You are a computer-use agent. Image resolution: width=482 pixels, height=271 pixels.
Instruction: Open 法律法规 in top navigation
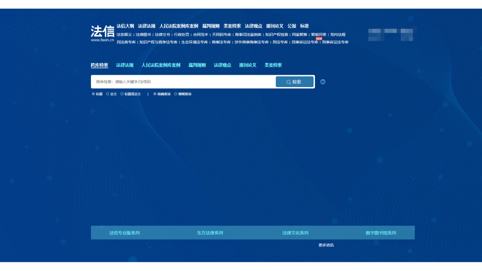[146, 26]
